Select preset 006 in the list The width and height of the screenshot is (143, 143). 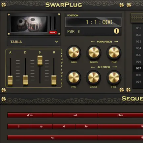click(x=138, y=62)
